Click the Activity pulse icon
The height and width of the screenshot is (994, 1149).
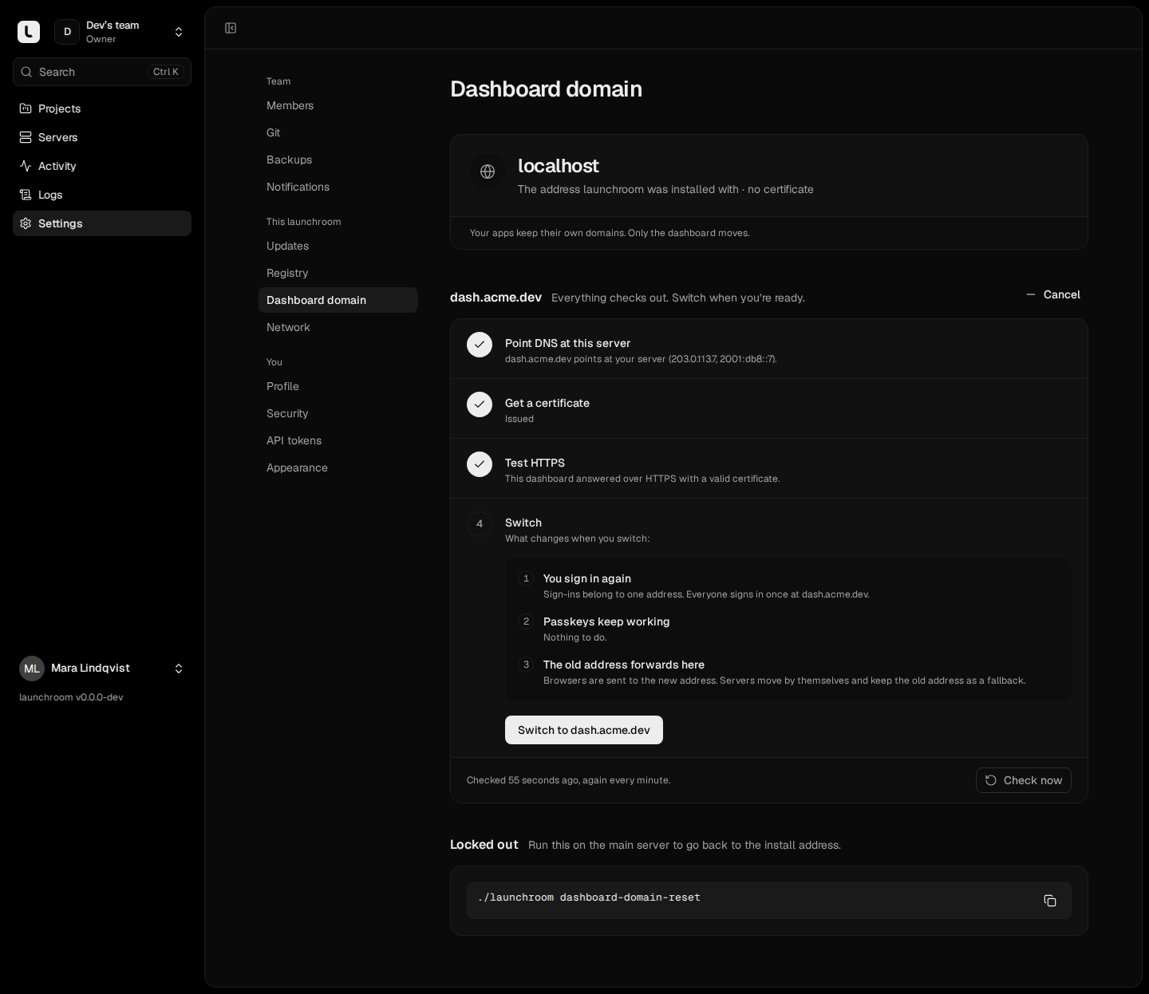[x=26, y=166]
